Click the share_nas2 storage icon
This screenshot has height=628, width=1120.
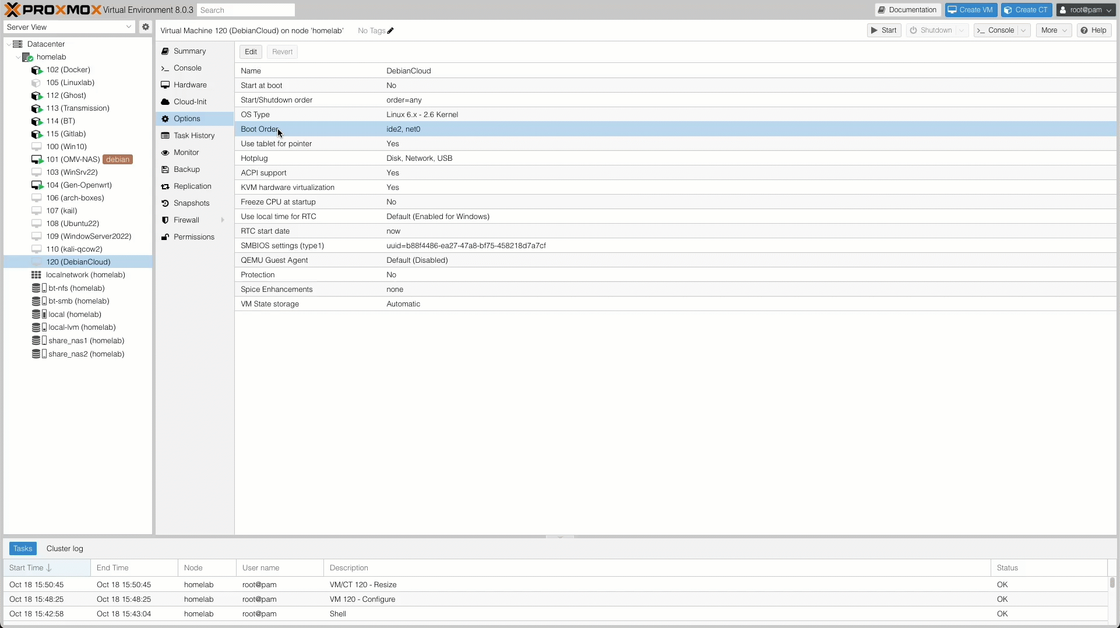coord(39,354)
